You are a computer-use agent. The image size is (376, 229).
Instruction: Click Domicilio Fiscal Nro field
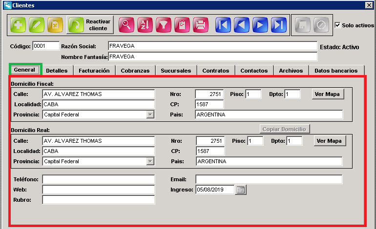(x=209, y=94)
